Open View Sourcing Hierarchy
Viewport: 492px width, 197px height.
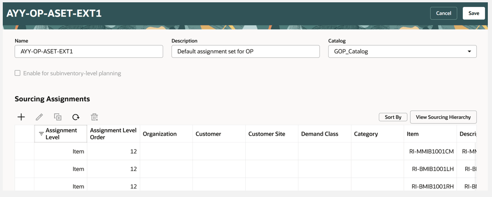(x=443, y=117)
